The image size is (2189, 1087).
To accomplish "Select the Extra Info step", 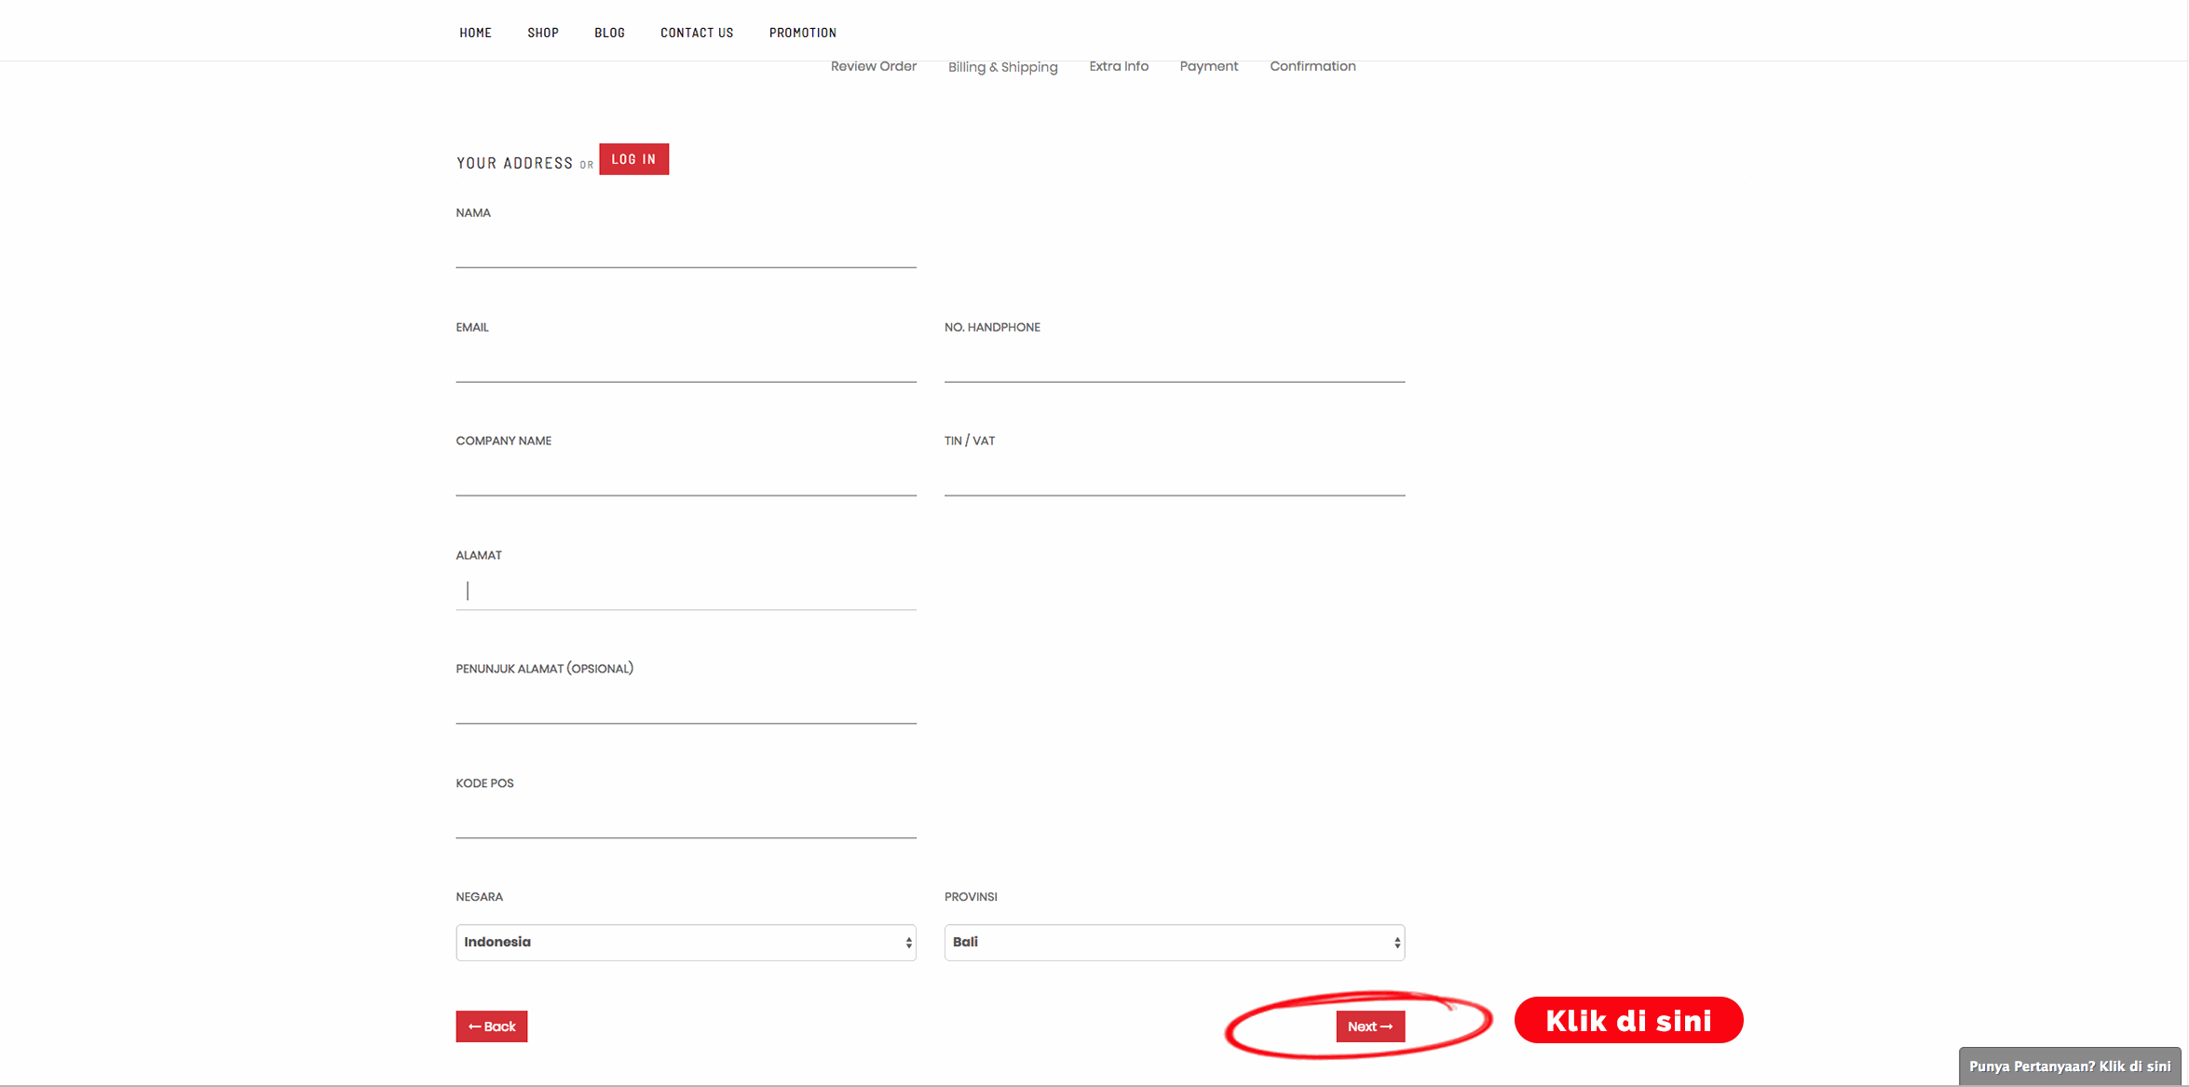I will tap(1119, 66).
